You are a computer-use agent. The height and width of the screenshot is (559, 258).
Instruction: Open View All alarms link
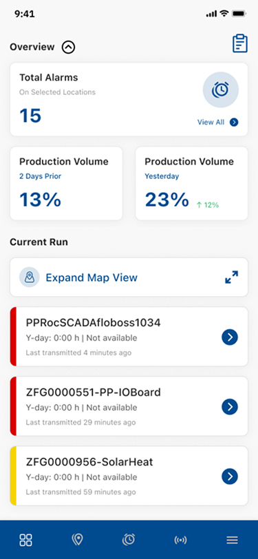click(x=211, y=123)
